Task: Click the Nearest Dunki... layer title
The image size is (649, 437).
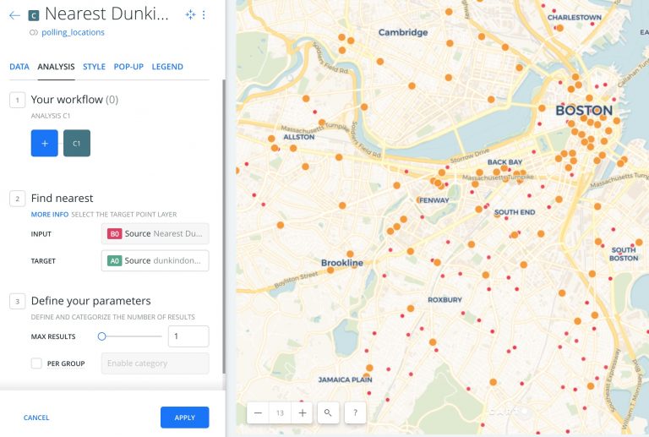Action: tap(106, 14)
